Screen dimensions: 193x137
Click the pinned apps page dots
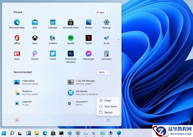coord(118,41)
